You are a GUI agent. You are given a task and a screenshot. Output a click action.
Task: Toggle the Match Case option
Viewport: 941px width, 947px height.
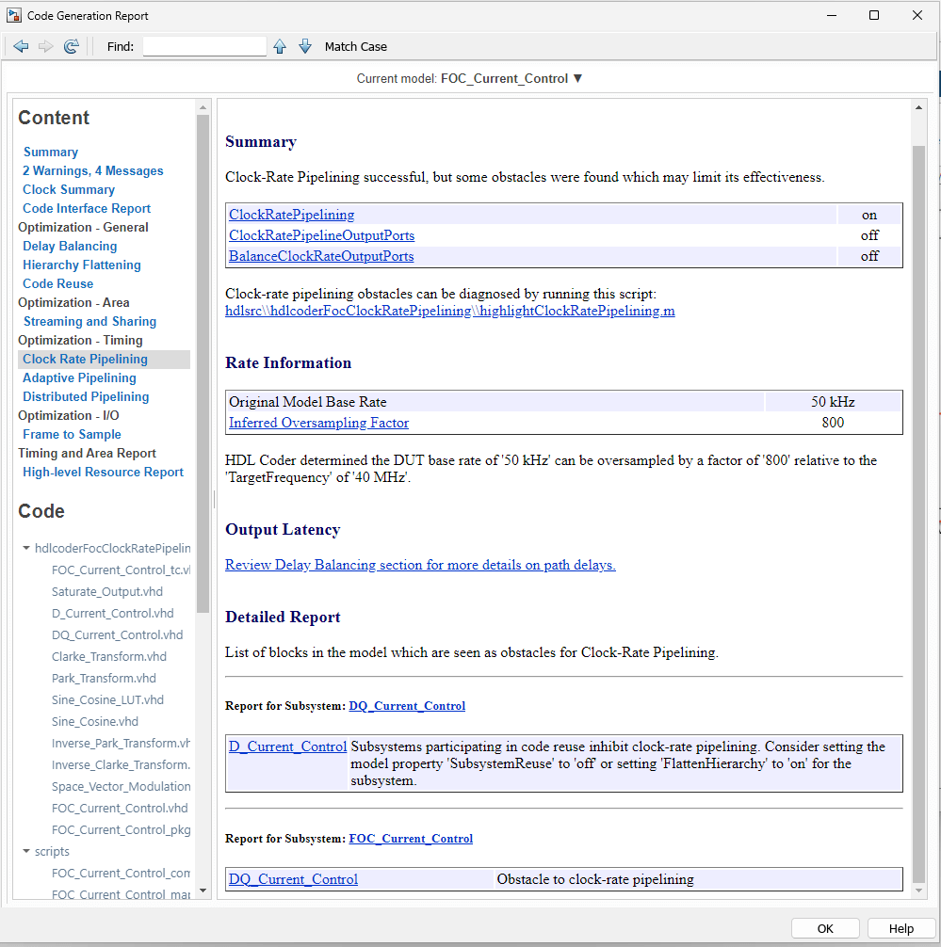355,46
